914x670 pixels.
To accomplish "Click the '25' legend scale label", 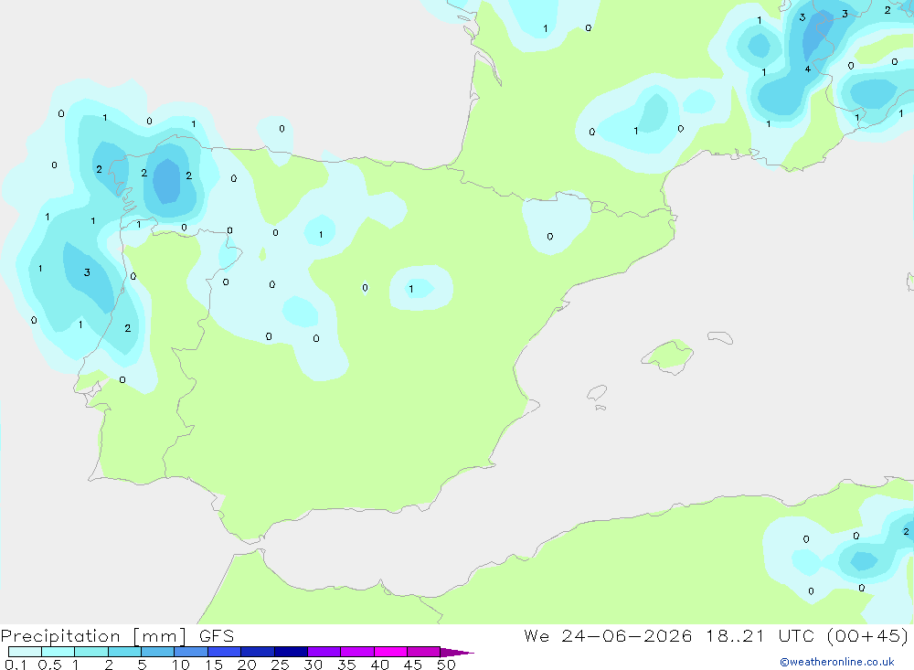I will (x=281, y=665).
